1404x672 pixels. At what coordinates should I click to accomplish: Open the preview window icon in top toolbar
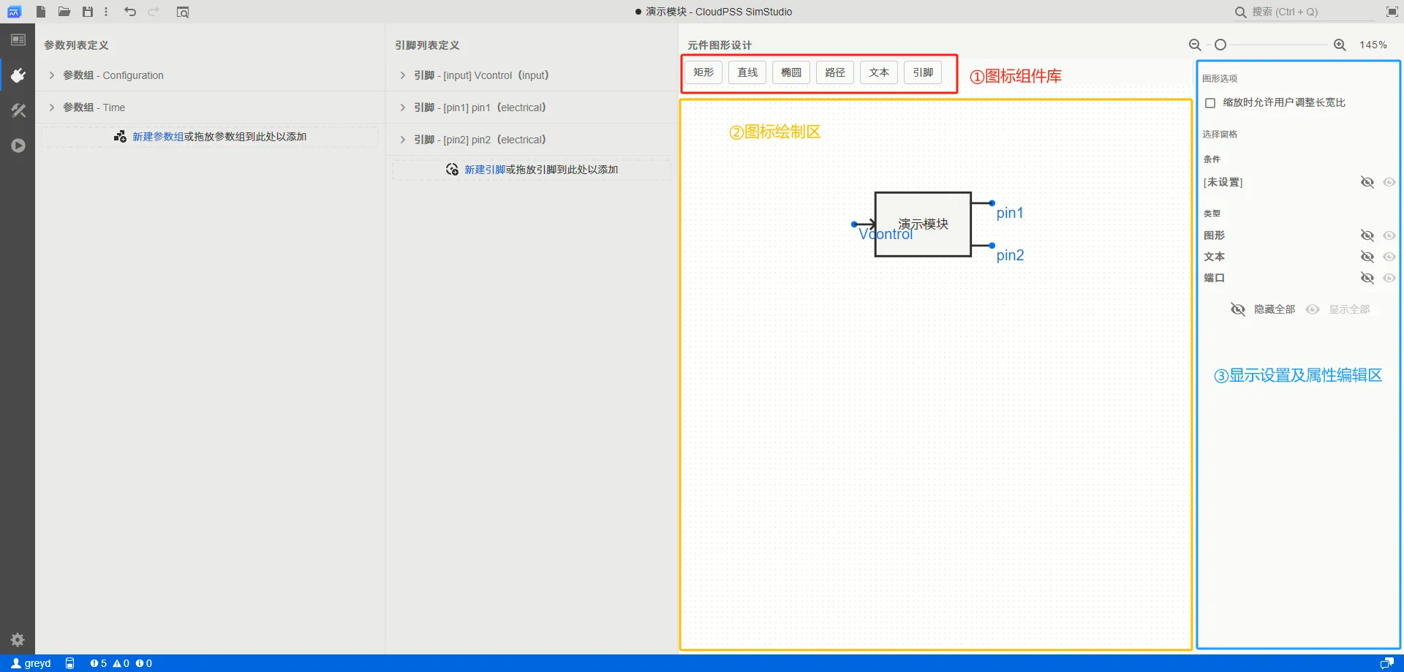(183, 12)
